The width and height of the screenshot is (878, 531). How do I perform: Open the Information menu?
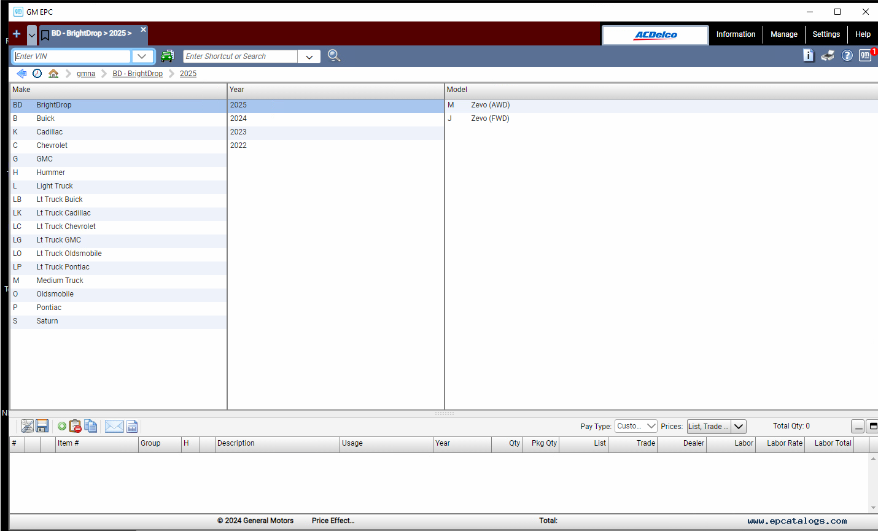click(736, 34)
